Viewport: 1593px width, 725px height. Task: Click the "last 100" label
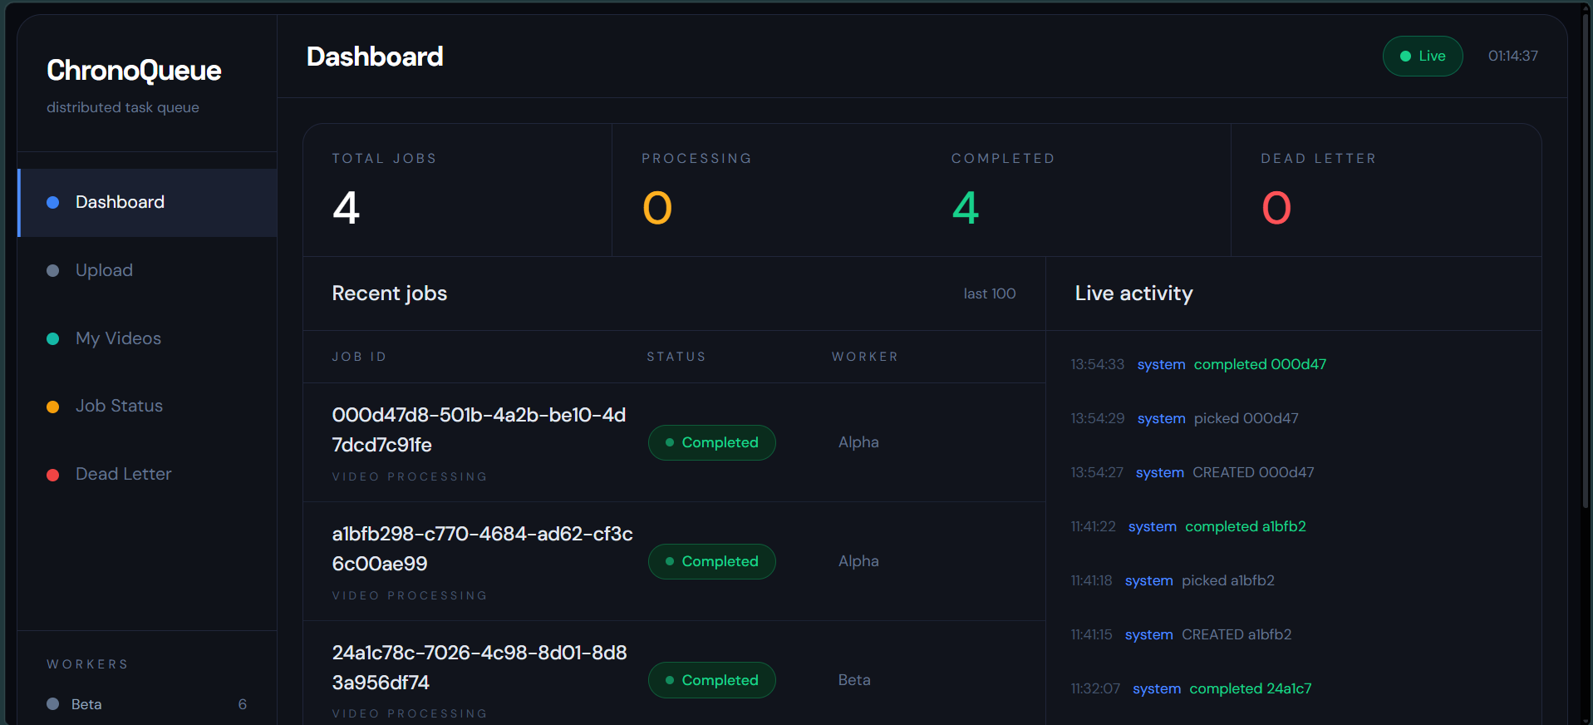click(990, 293)
